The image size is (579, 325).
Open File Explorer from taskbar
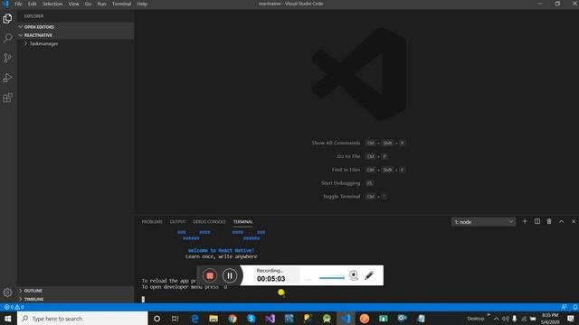click(x=214, y=319)
